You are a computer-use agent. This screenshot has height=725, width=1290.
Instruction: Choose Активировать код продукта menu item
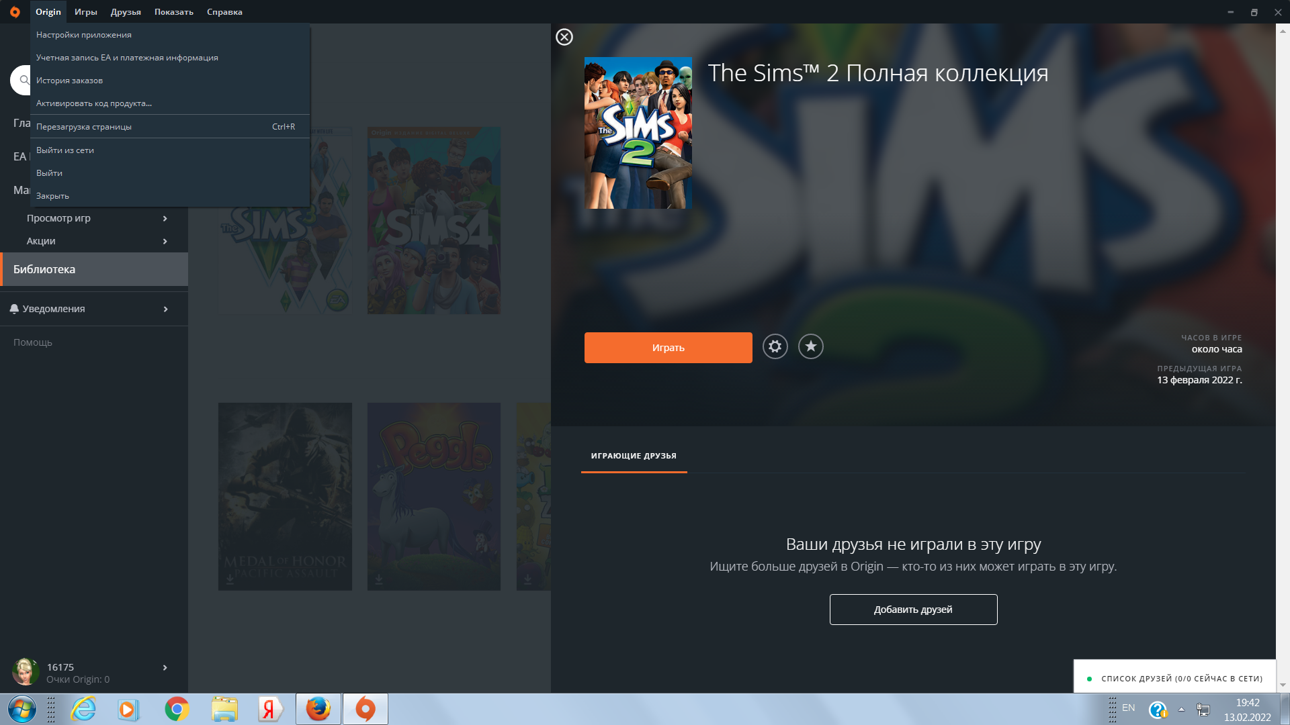(x=170, y=103)
